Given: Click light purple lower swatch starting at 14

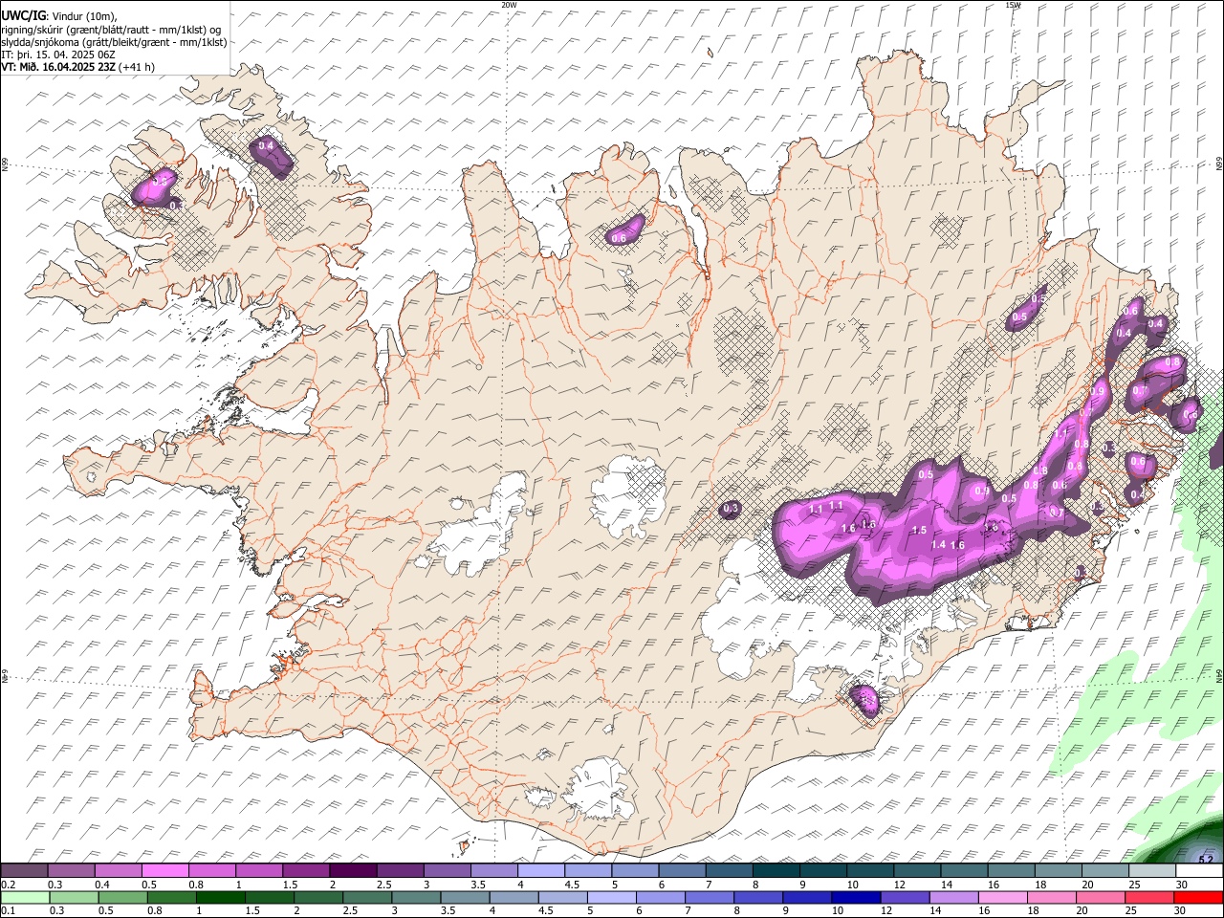Looking at the screenshot, I should tap(952, 898).
